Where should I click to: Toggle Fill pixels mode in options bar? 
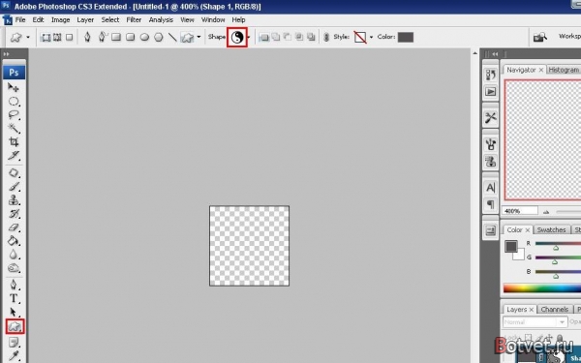[x=70, y=37]
